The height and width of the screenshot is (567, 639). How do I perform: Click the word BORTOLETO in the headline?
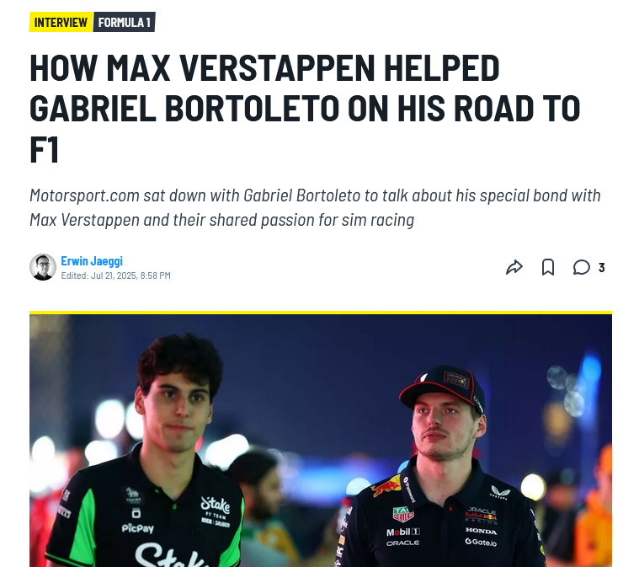point(252,109)
